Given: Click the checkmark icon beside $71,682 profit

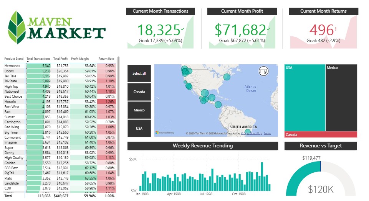Looking at the screenshot, I should coord(268,29).
